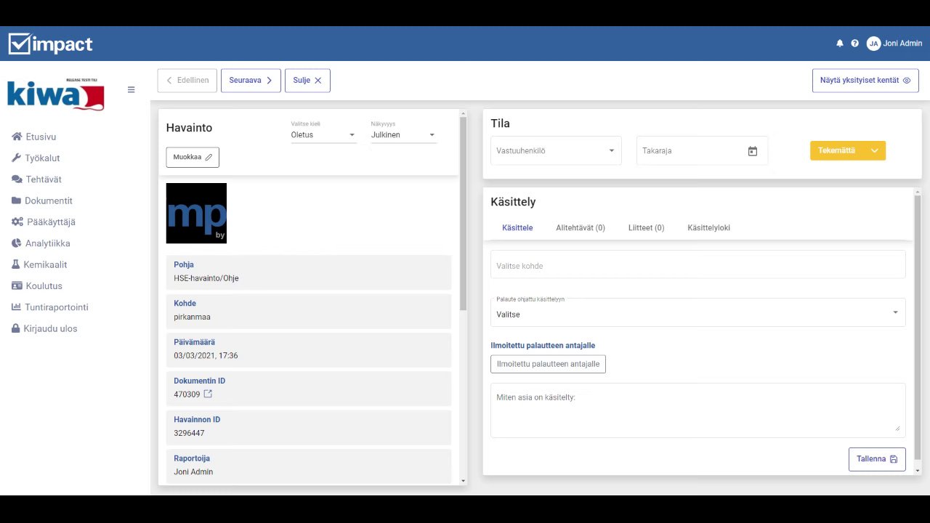Switch to the Käsittele tab
The width and height of the screenshot is (930, 523).
(517, 227)
